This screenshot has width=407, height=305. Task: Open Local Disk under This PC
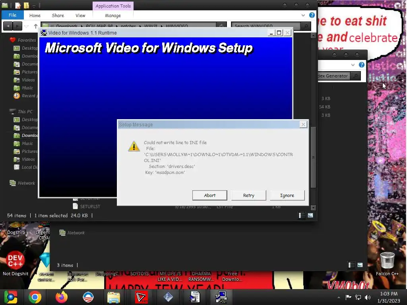pos(26,167)
